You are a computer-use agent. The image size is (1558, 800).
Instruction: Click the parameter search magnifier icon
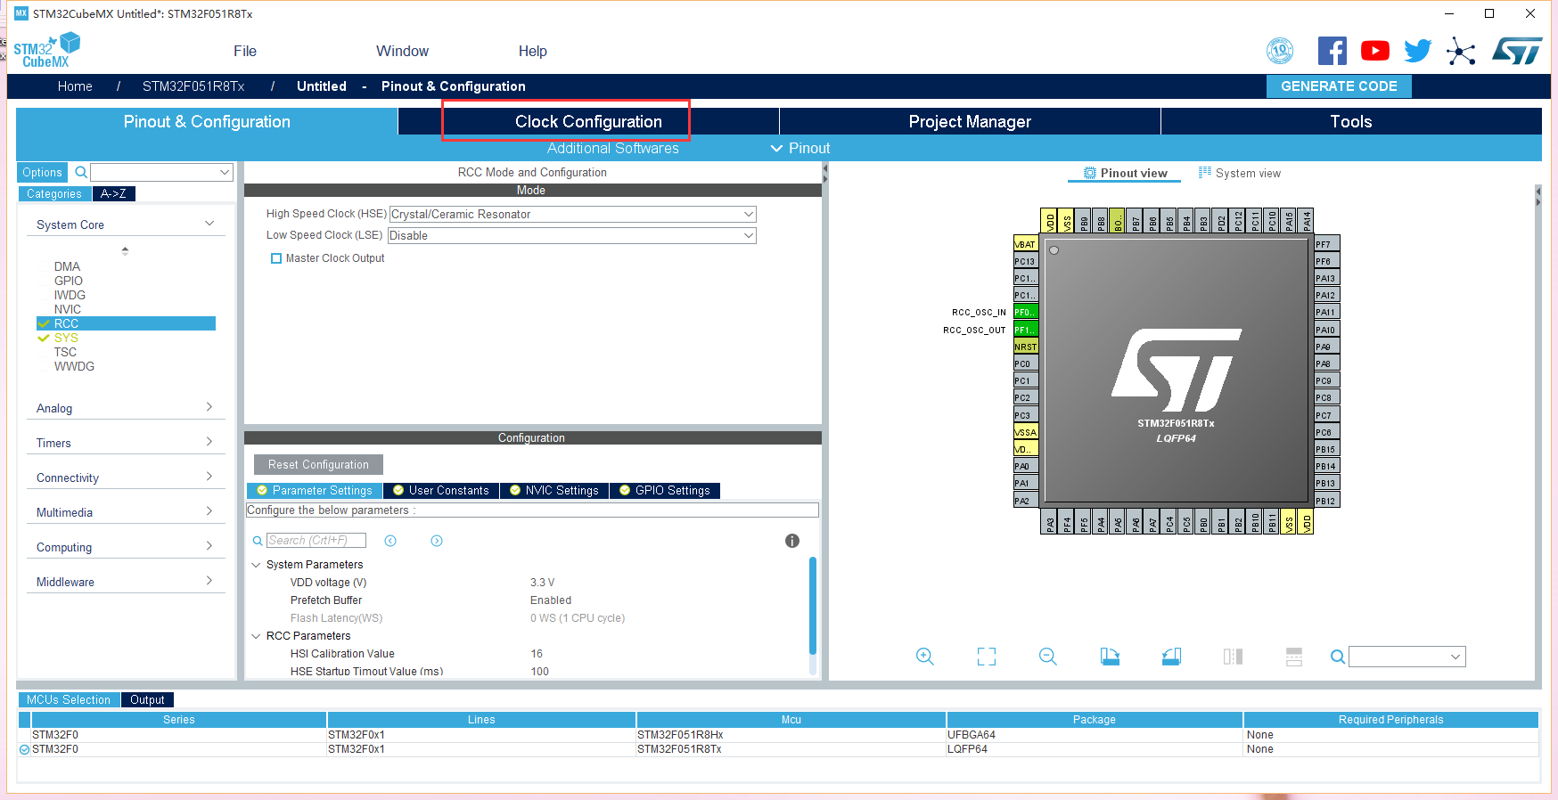coord(258,541)
